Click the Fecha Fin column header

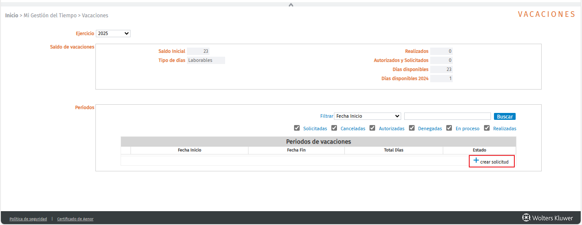pyautogui.click(x=297, y=150)
